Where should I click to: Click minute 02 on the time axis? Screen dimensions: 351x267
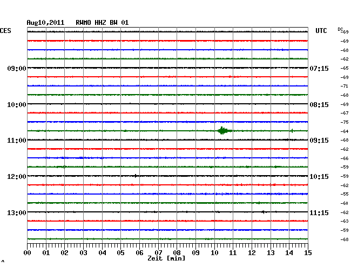pos(64,253)
